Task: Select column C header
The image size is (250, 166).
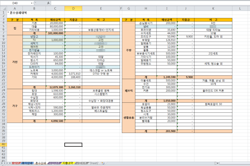Action: click(55, 9)
